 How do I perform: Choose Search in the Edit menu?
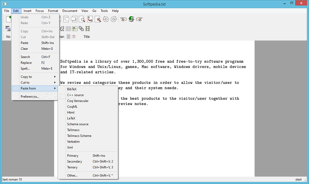[35, 57]
